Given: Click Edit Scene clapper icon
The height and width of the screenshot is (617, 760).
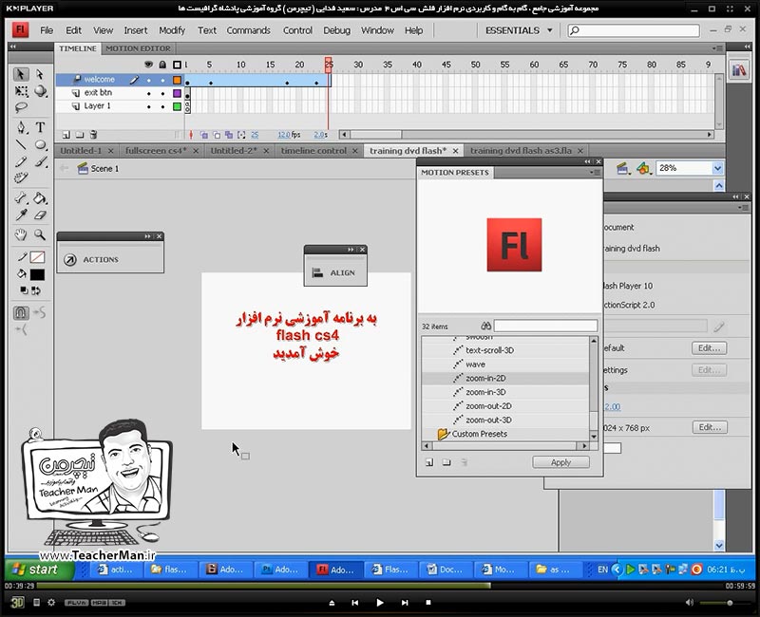Looking at the screenshot, I should pos(622,169).
